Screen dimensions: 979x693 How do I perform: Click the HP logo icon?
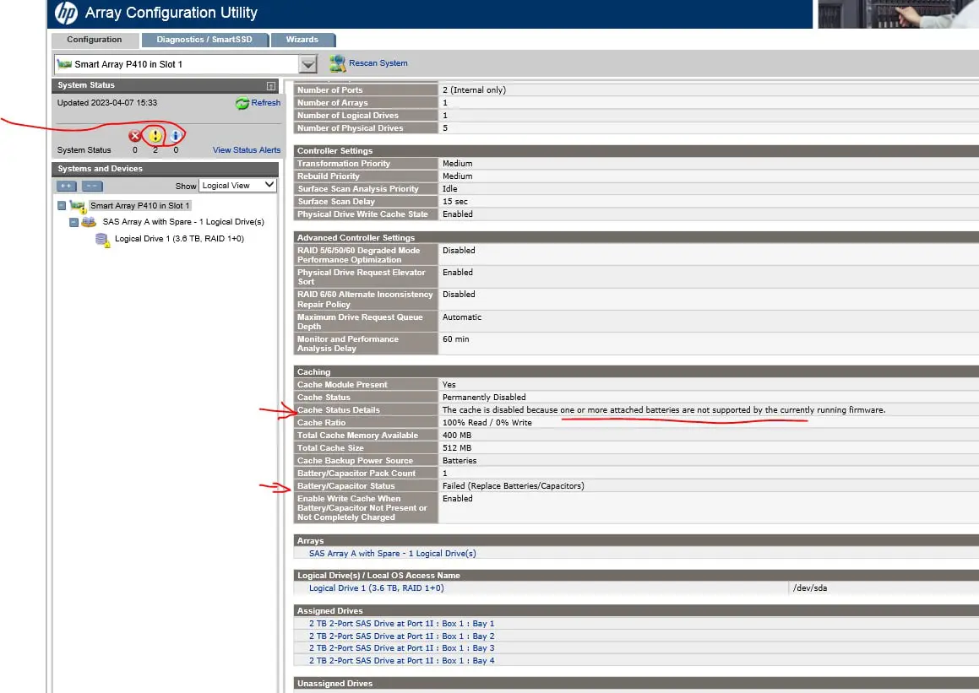pyautogui.click(x=66, y=13)
